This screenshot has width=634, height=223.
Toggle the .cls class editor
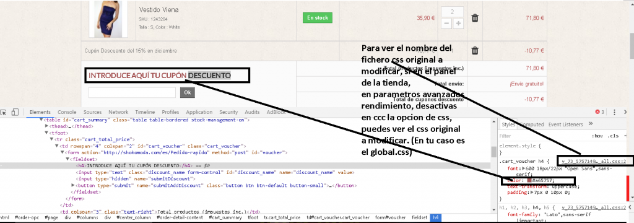tap(614, 136)
